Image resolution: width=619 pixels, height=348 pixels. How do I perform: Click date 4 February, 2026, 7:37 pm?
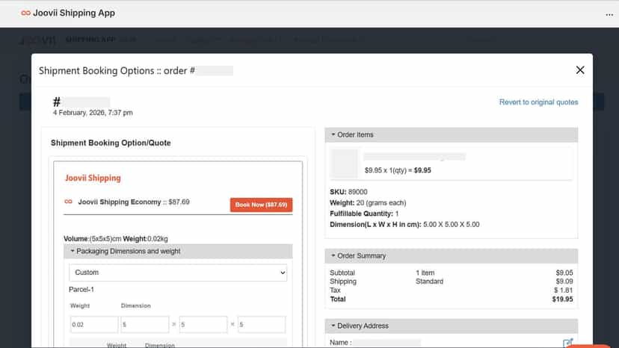click(93, 113)
